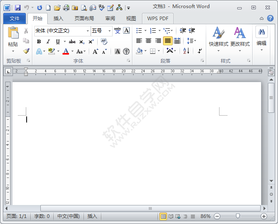Toggle distributed alignment

pyautogui.click(x=177, y=41)
